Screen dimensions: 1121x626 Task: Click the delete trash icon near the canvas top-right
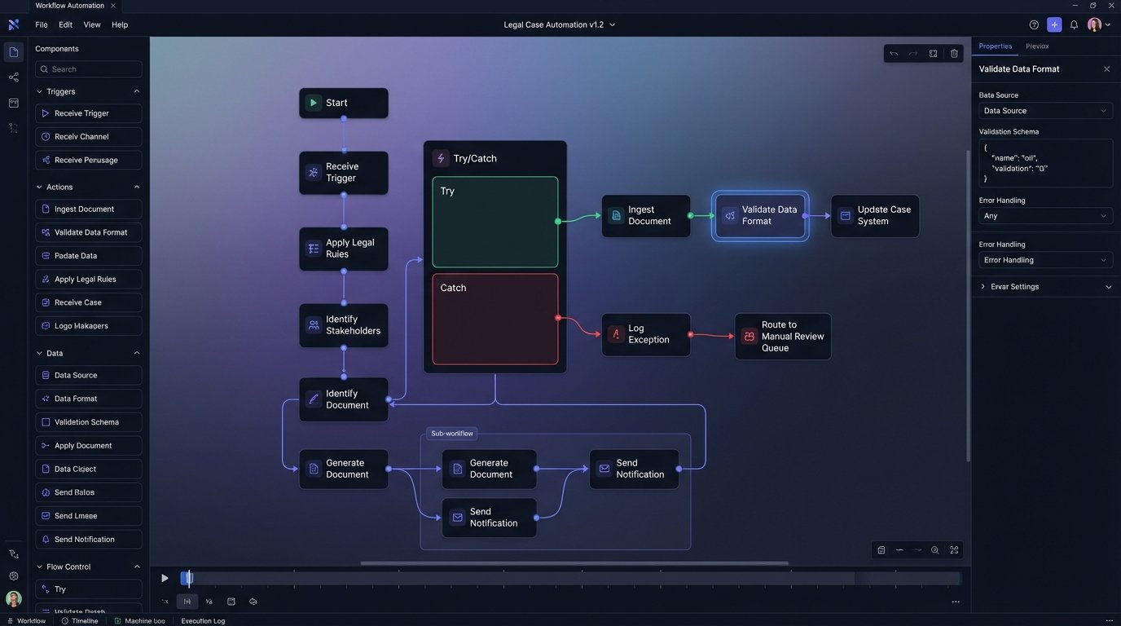tap(954, 53)
